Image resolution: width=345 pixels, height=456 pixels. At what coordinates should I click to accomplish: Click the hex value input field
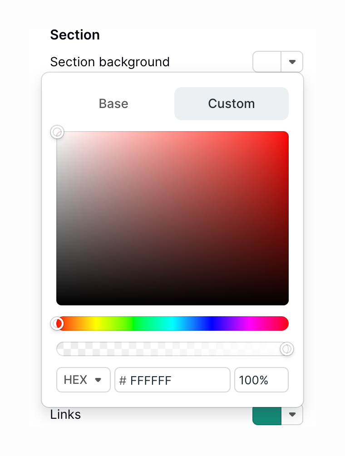(x=172, y=380)
